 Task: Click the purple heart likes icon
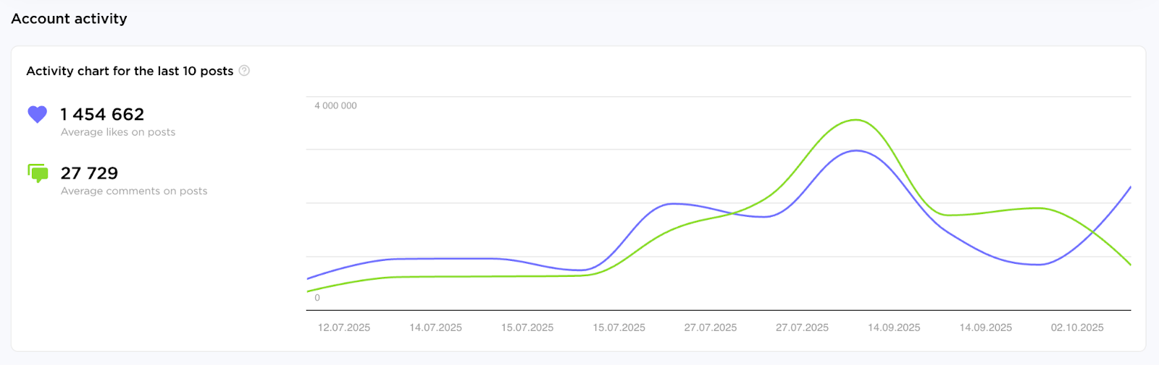[37, 114]
